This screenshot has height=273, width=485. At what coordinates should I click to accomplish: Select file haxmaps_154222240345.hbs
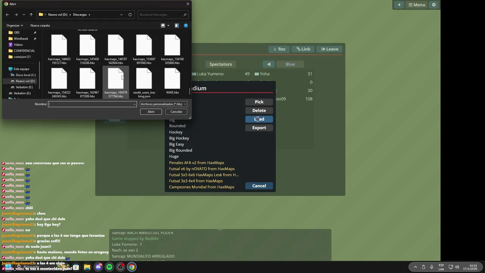coord(59,82)
